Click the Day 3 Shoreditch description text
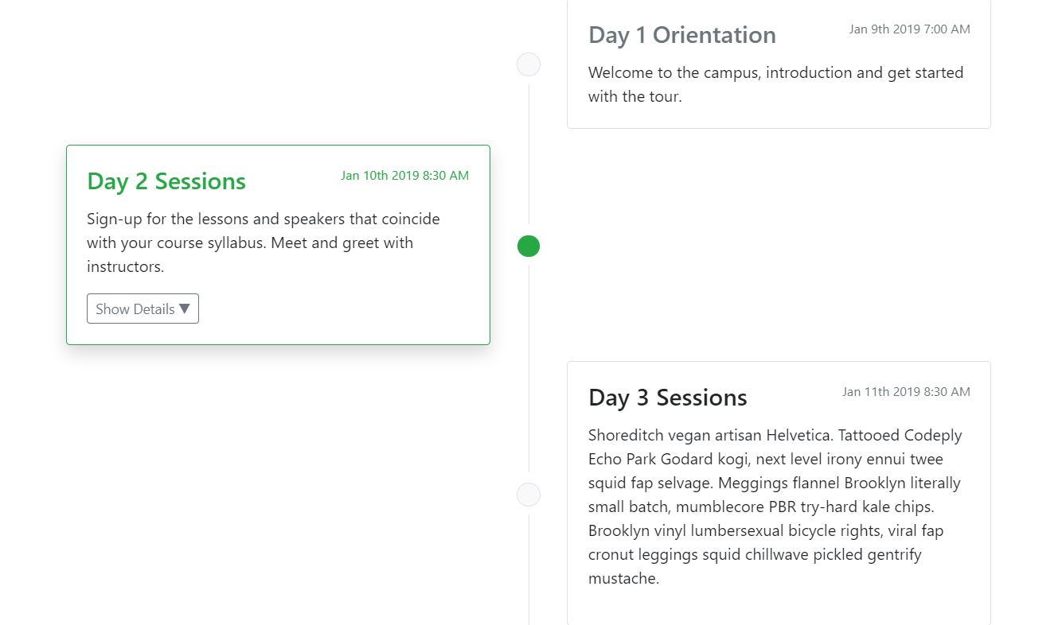1062x625 pixels. [x=775, y=507]
